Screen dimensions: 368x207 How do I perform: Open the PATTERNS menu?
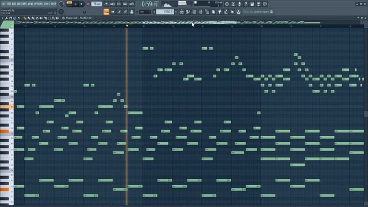pos(22,4)
